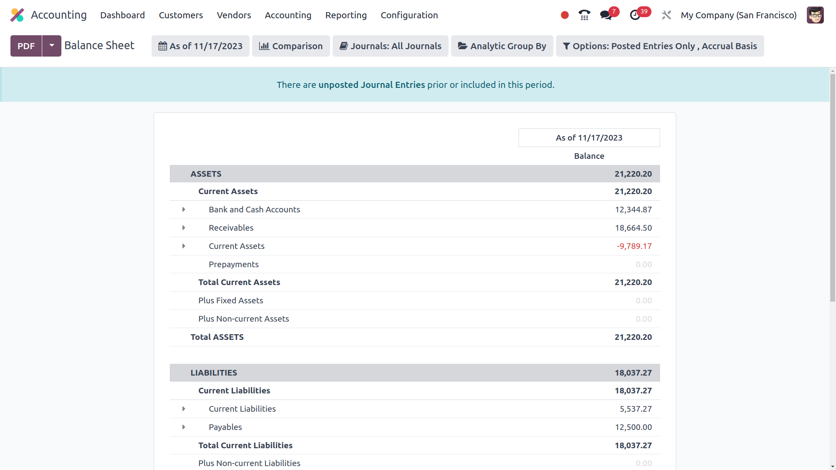Open the VoIP phone panel

tap(584, 15)
